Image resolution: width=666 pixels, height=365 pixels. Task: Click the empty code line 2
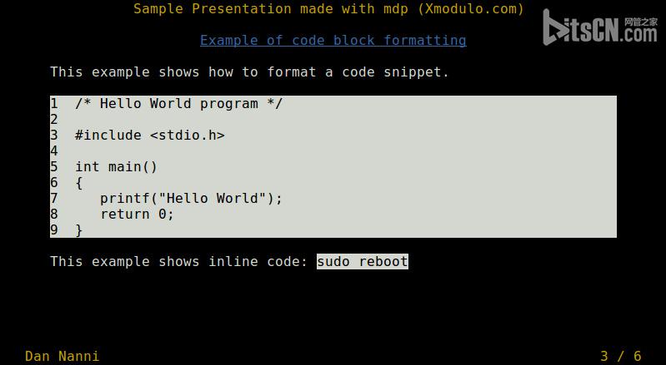(333, 120)
